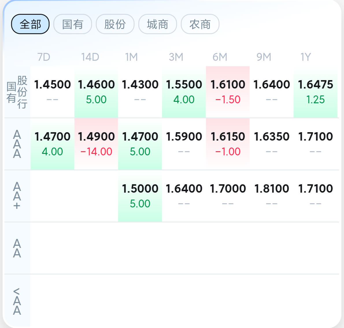Image resolution: width=344 pixels, height=328 pixels.
Task: Switch to the 股份 filter tab
Action: tap(115, 24)
